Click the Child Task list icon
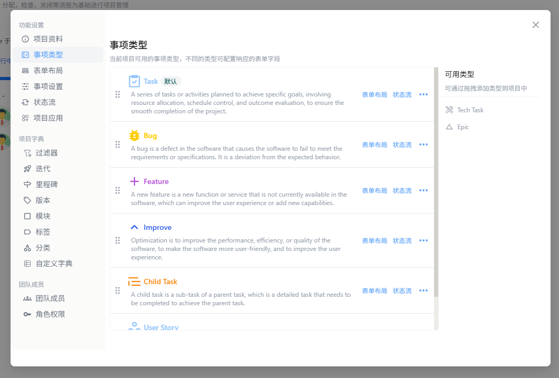 click(134, 282)
